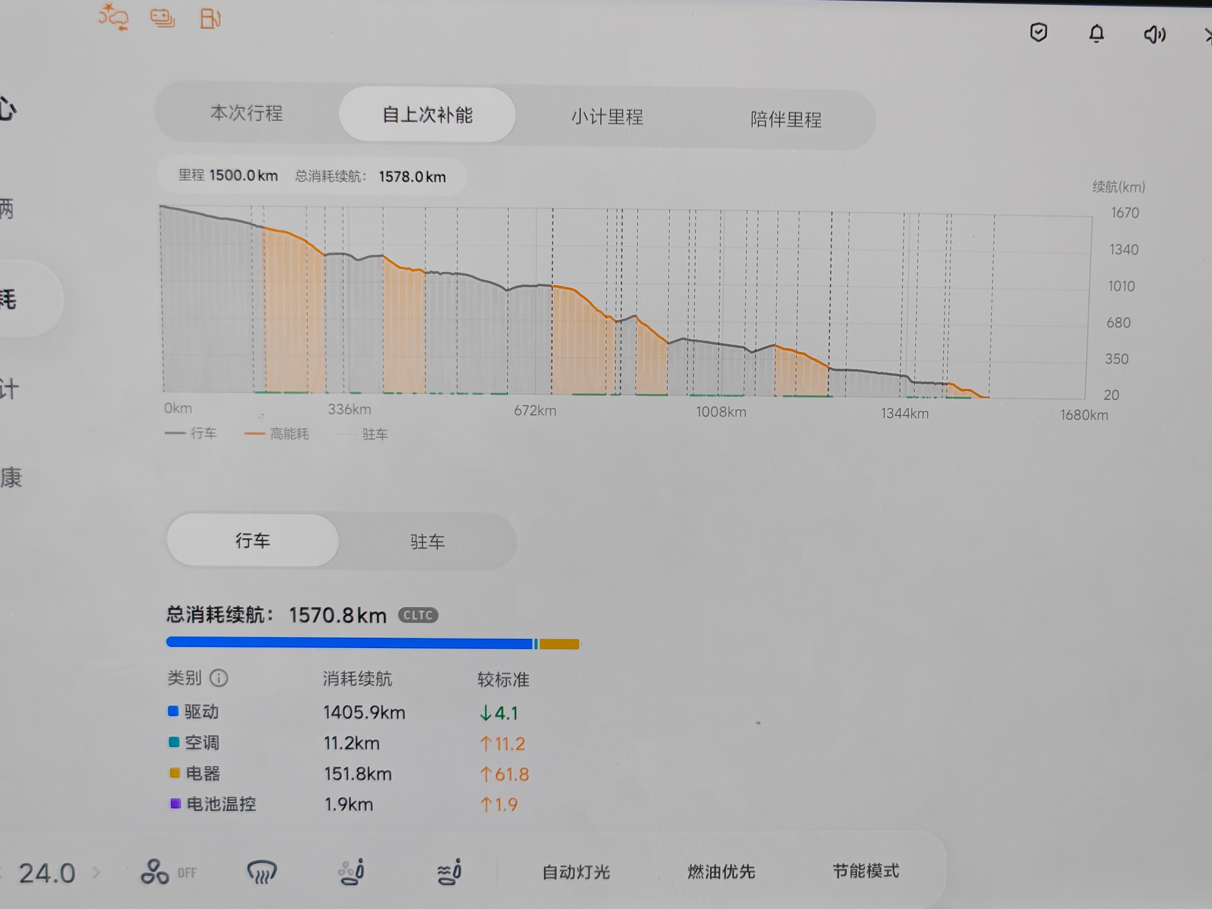The width and height of the screenshot is (1212, 909).
Task: Tap the 较标准 column header
Action: click(x=503, y=679)
